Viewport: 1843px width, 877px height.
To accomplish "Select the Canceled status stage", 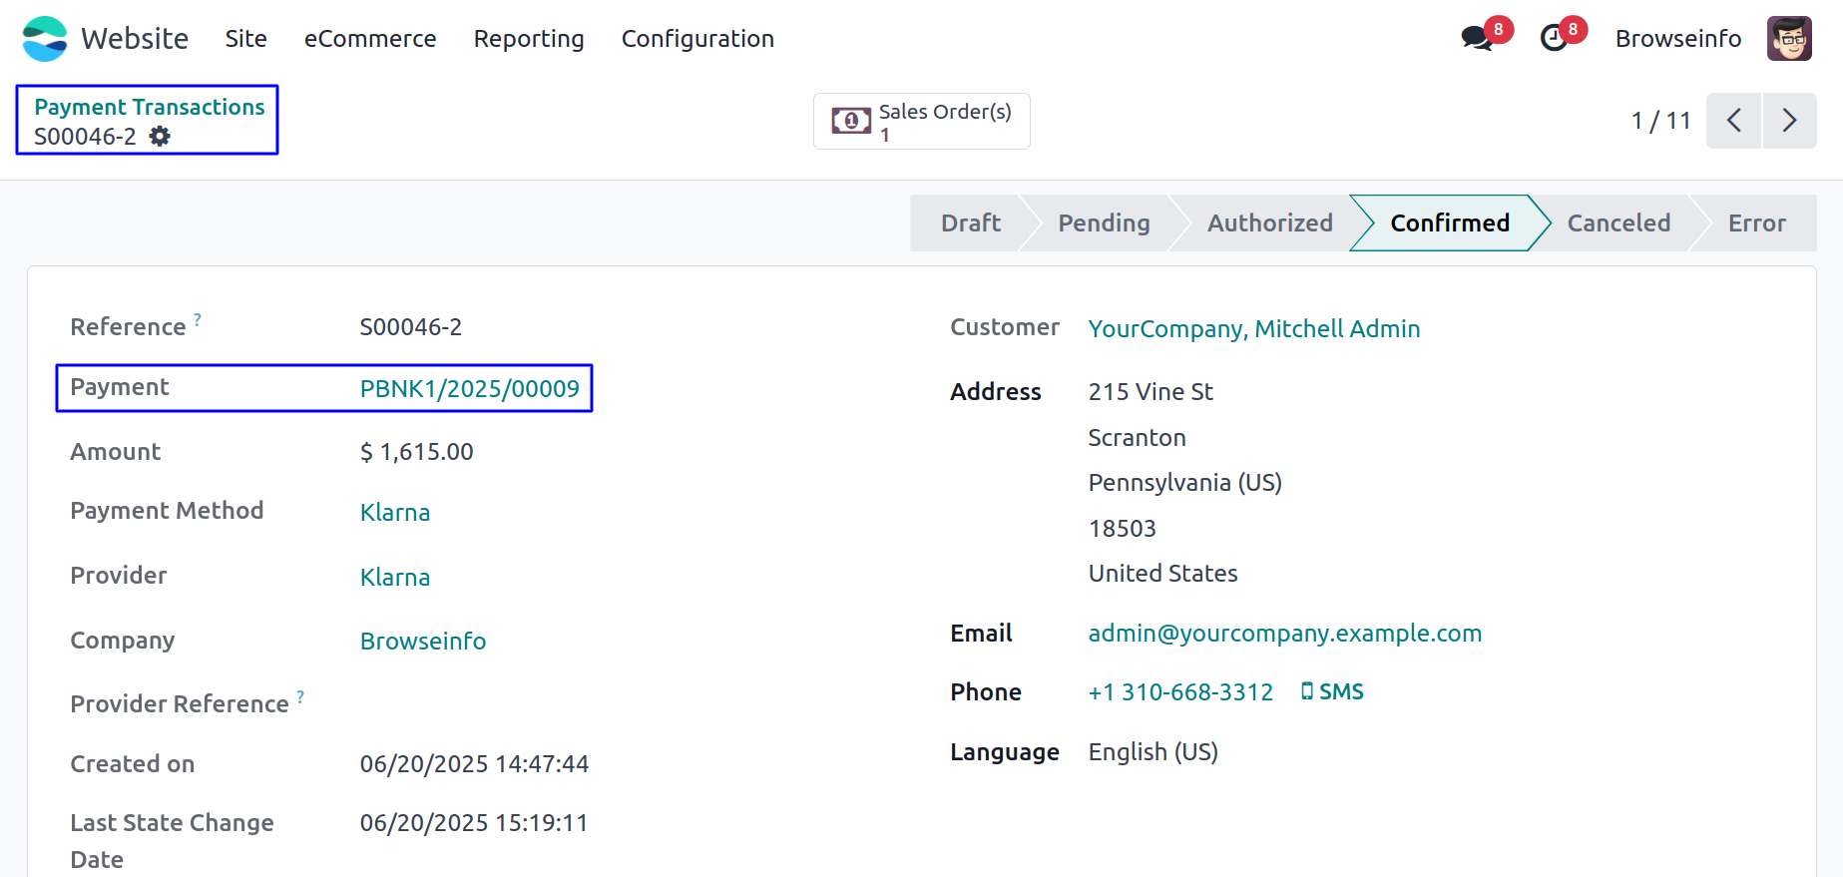I will pos(1618,223).
